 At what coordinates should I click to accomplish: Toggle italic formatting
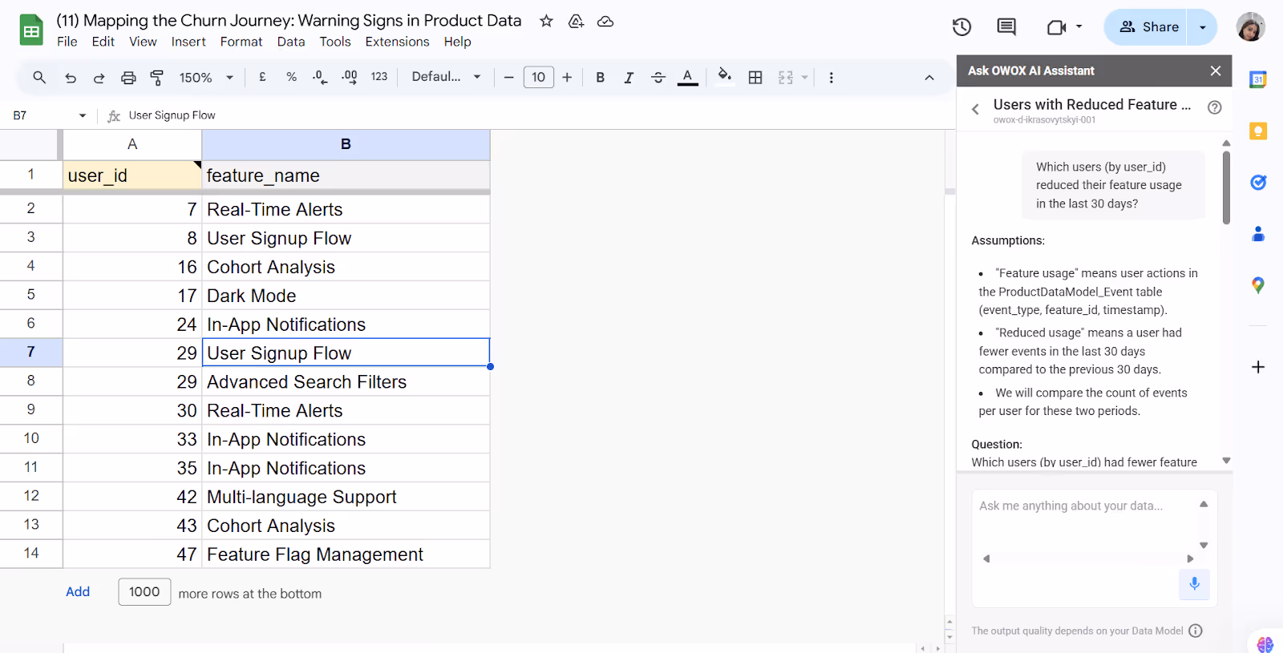click(x=629, y=78)
